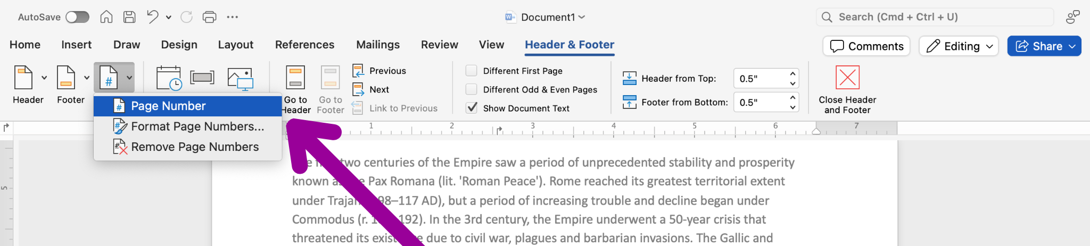Expand the Footer dropdown arrow
Screen dimensions: 1090x246
point(87,78)
